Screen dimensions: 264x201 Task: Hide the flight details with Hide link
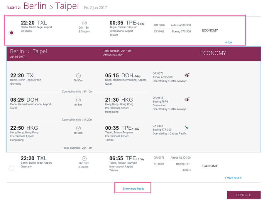[x=228, y=42]
